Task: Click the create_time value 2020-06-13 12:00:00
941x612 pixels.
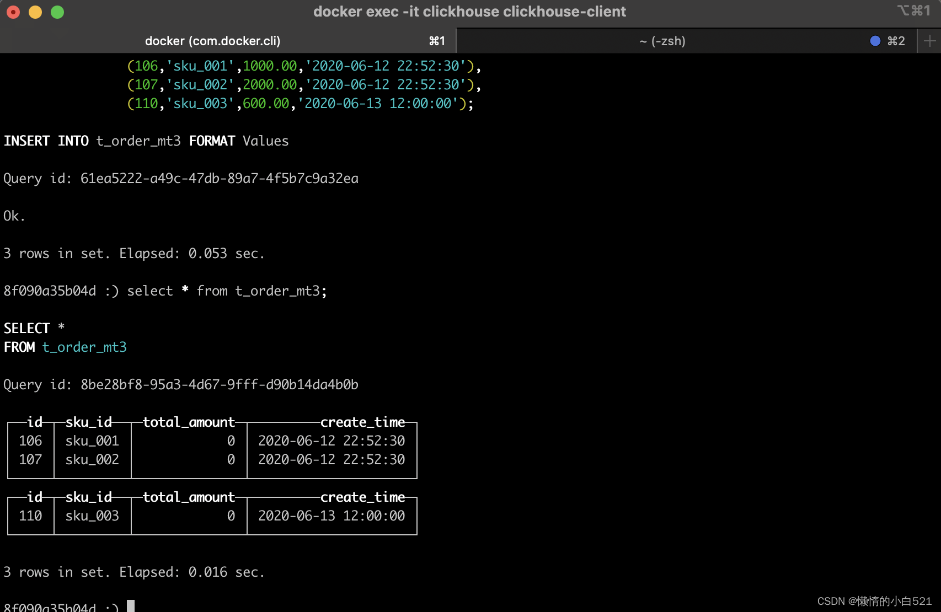Action: pos(332,516)
